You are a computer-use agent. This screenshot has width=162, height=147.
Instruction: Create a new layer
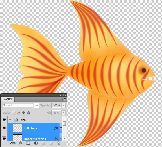click(51, 143)
